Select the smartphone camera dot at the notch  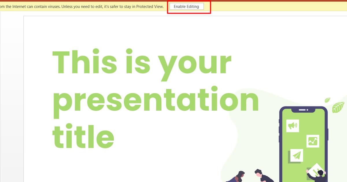click(307, 110)
